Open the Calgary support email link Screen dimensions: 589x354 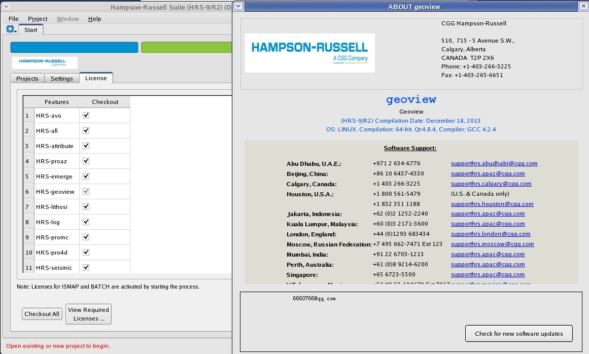pyautogui.click(x=491, y=184)
